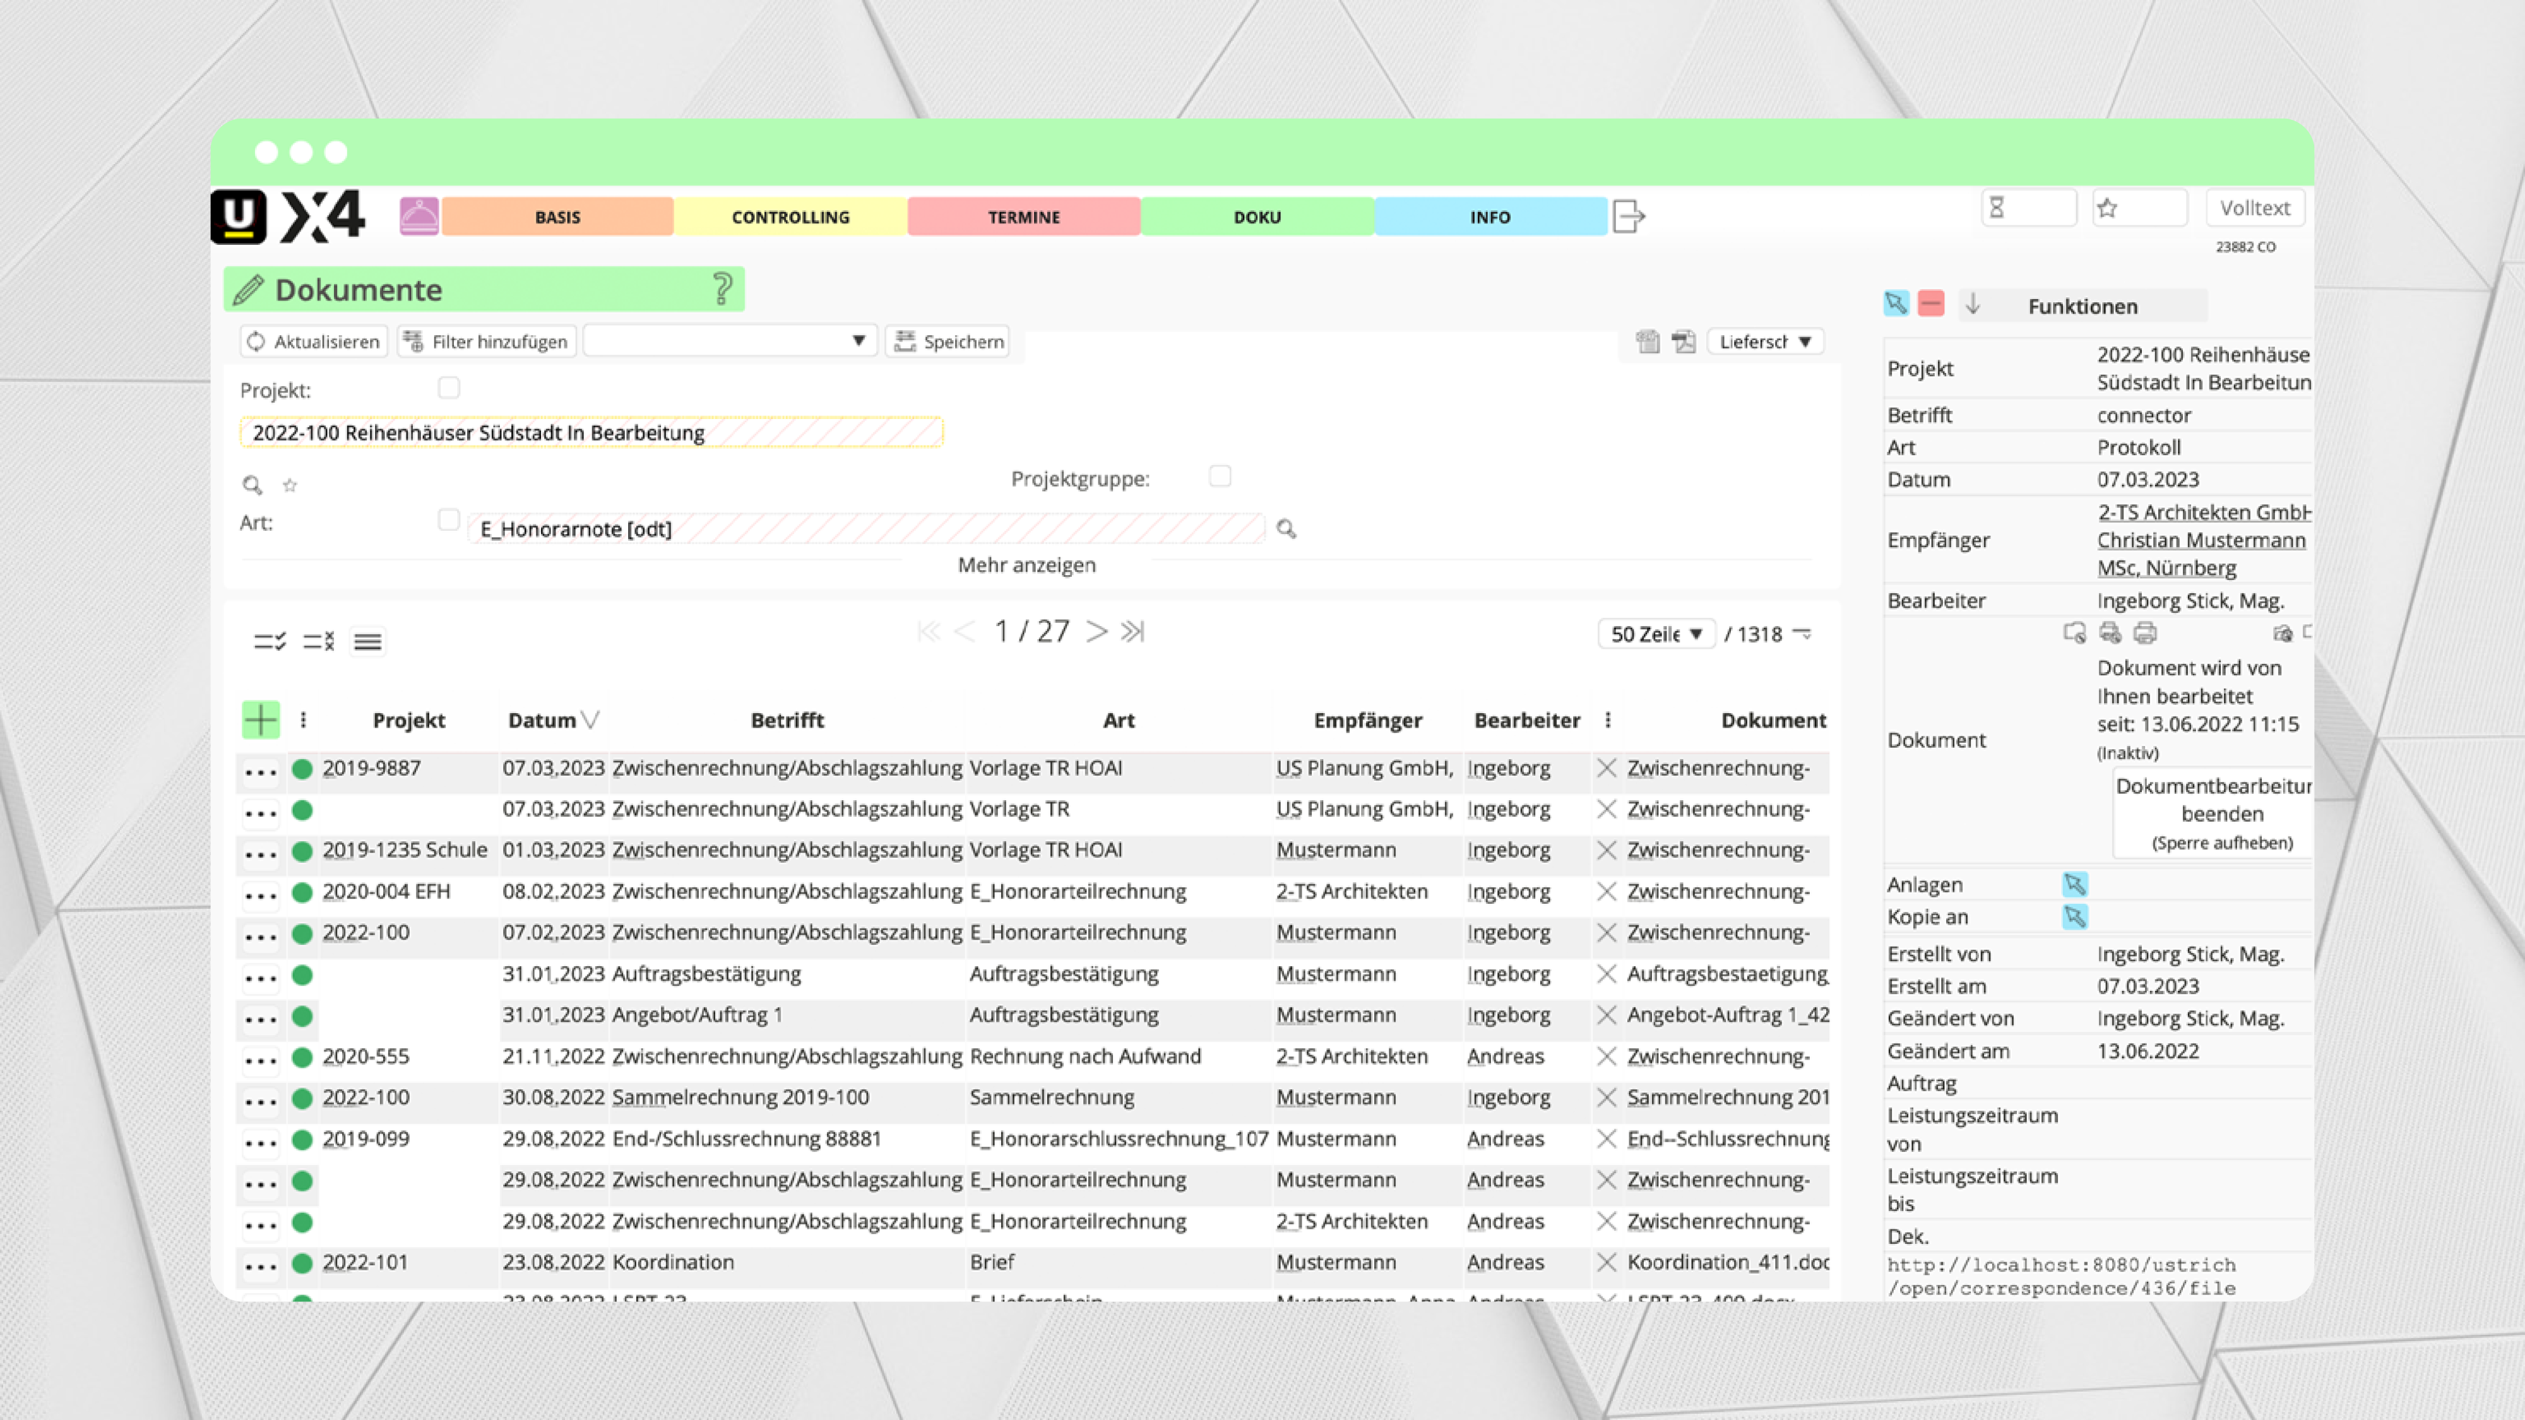Open the 50 Zeilen rows dropdown
2525x1420 pixels.
[x=1656, y=634]
